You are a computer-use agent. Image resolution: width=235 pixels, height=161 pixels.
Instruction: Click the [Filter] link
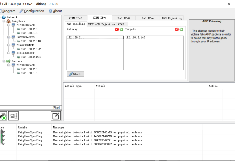point(56,108)
